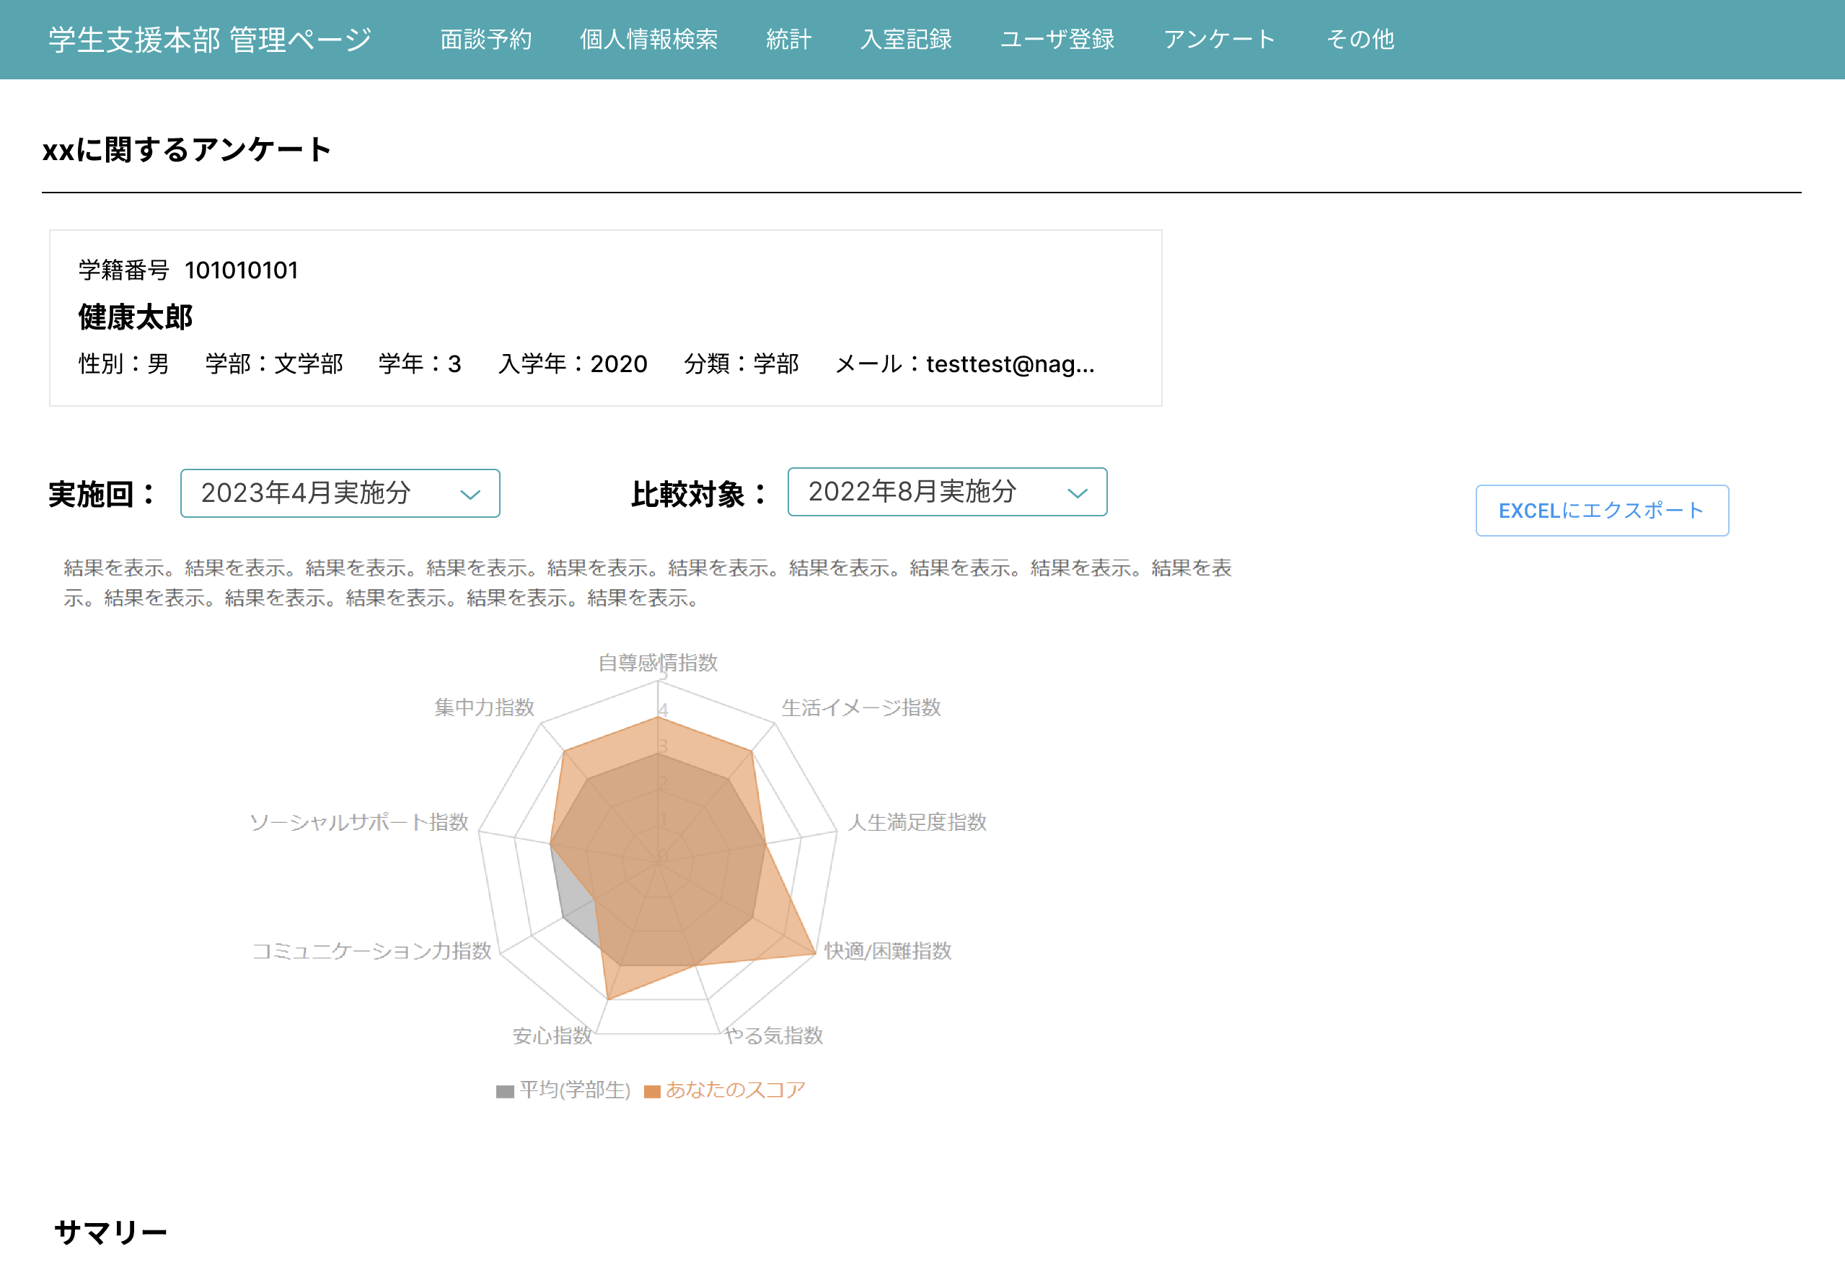Toggle 平均(学部生) gray legend swatch
1845x1275 pixels.
(x=504, y=1091)
